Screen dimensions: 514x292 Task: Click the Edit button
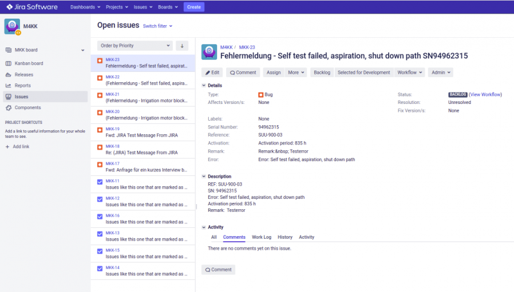(x=213, y=73)
